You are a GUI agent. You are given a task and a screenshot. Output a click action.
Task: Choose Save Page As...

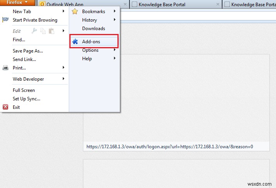[28, 51]
